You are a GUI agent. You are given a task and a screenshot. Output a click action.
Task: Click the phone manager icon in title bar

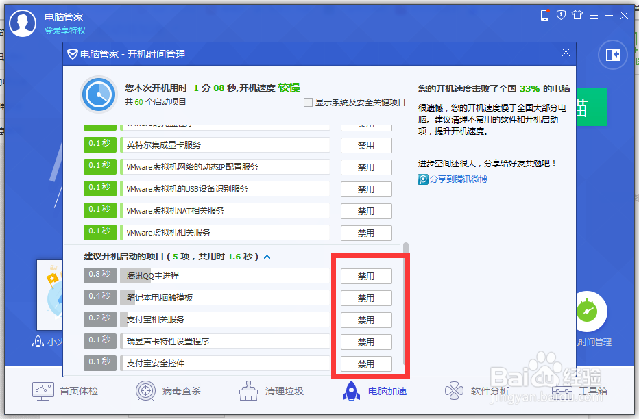point(544,14)
